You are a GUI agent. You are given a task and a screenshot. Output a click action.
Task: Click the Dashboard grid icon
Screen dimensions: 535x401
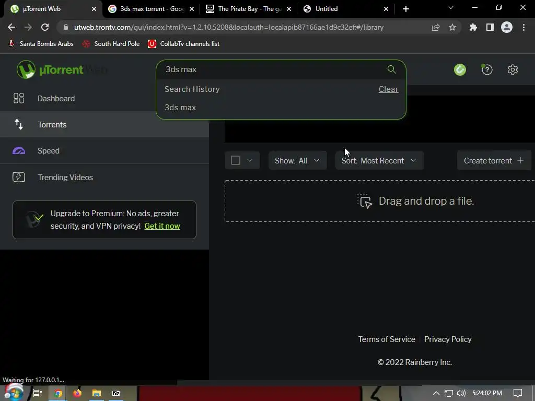coord(19,98)
